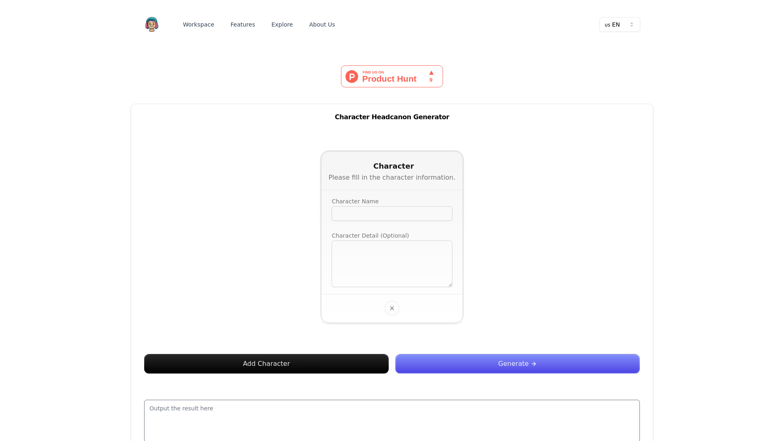The height and width of the screenshot is (441, 784).
Task: Click the upvote count badge on Product Hunt
Action: click(x=431, y=76)
